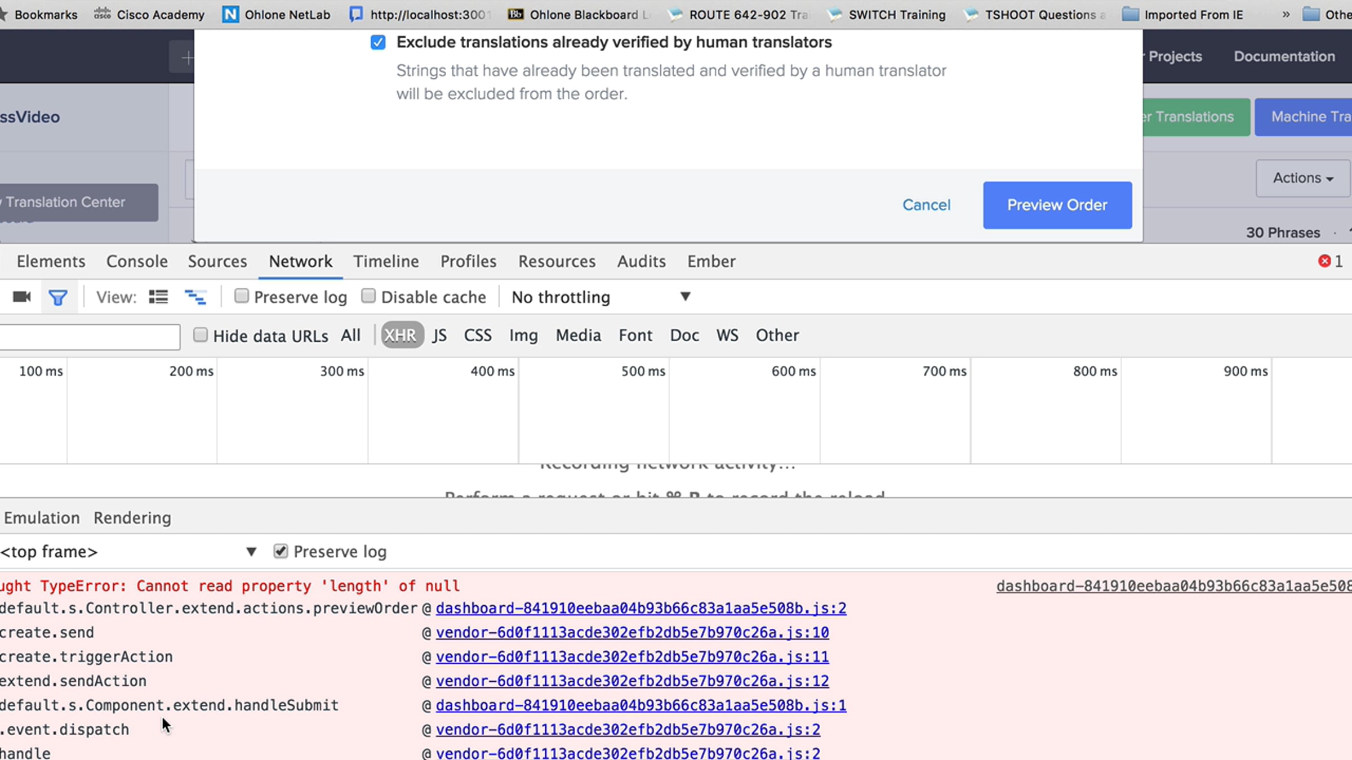Click the record network log camera icon

tap(21, 297)
